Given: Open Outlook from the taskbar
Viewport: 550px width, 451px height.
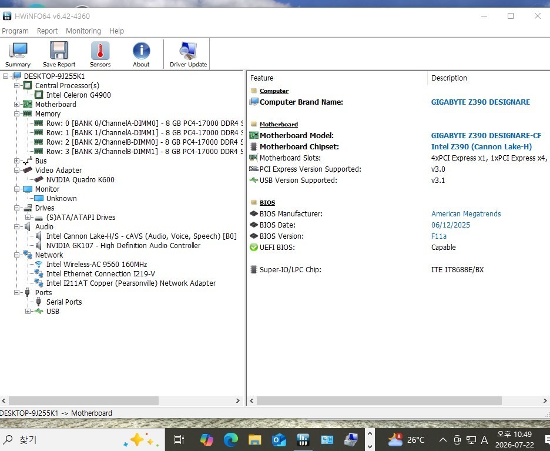Looking at the screenshot, I should tap(279, 439).
